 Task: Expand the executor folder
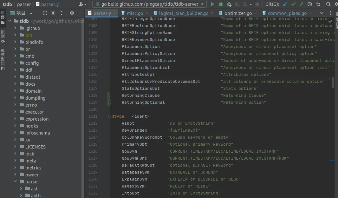[x=15, y=112]
